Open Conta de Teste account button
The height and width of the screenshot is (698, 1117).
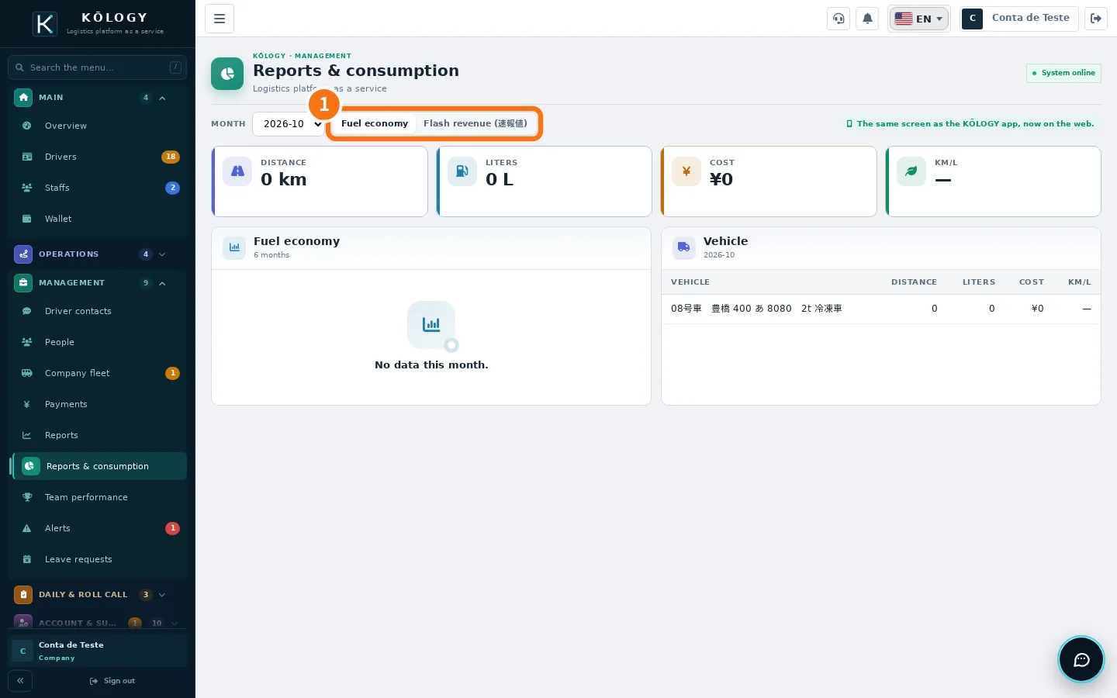(1018, 19)
